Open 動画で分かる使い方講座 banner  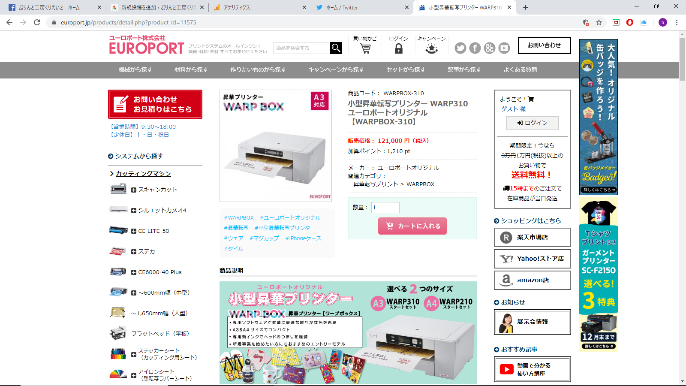[x=533, y=369]
